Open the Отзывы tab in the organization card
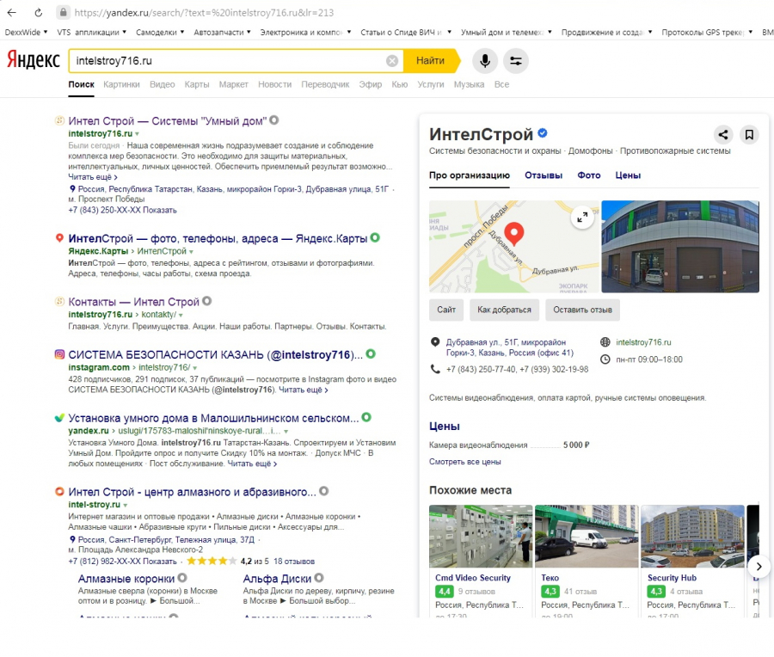 544,175
